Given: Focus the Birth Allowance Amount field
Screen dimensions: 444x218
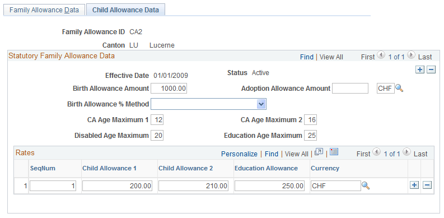Looking at the screenshot, I should 169,89.
